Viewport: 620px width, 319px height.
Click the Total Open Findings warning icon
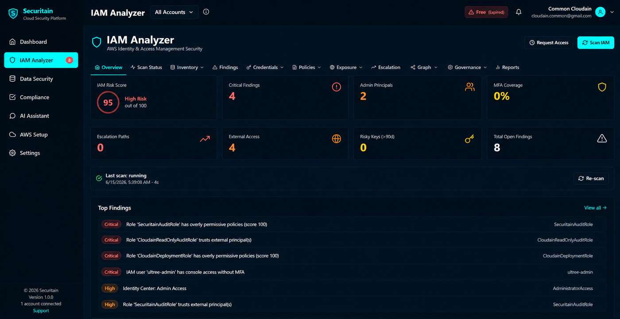pos(602,139)
